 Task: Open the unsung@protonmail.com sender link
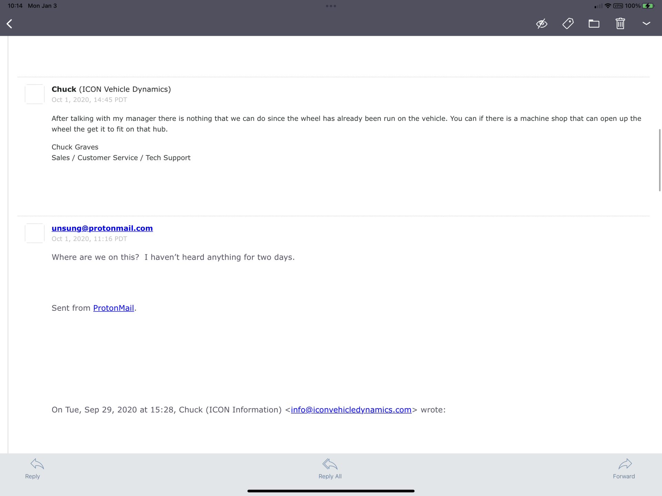click(102, 228)
